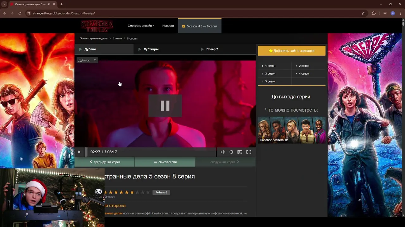Click the disabled следующая серия button
405x227 pixels.
click(225, 162)
